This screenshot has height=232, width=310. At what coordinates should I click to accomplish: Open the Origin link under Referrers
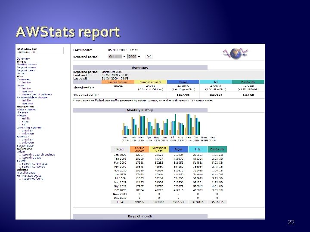pos(21,152)
